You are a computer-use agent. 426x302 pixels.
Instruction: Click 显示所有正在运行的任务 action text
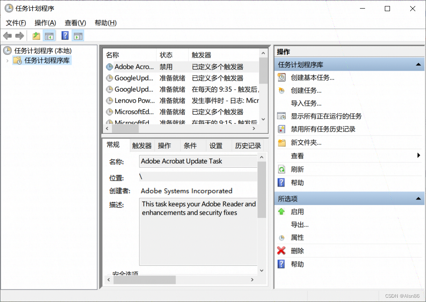click(326, 116)
